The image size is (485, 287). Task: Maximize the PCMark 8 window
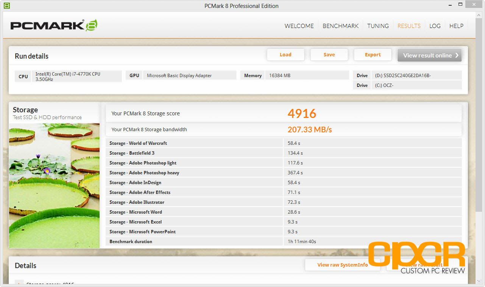460,5
